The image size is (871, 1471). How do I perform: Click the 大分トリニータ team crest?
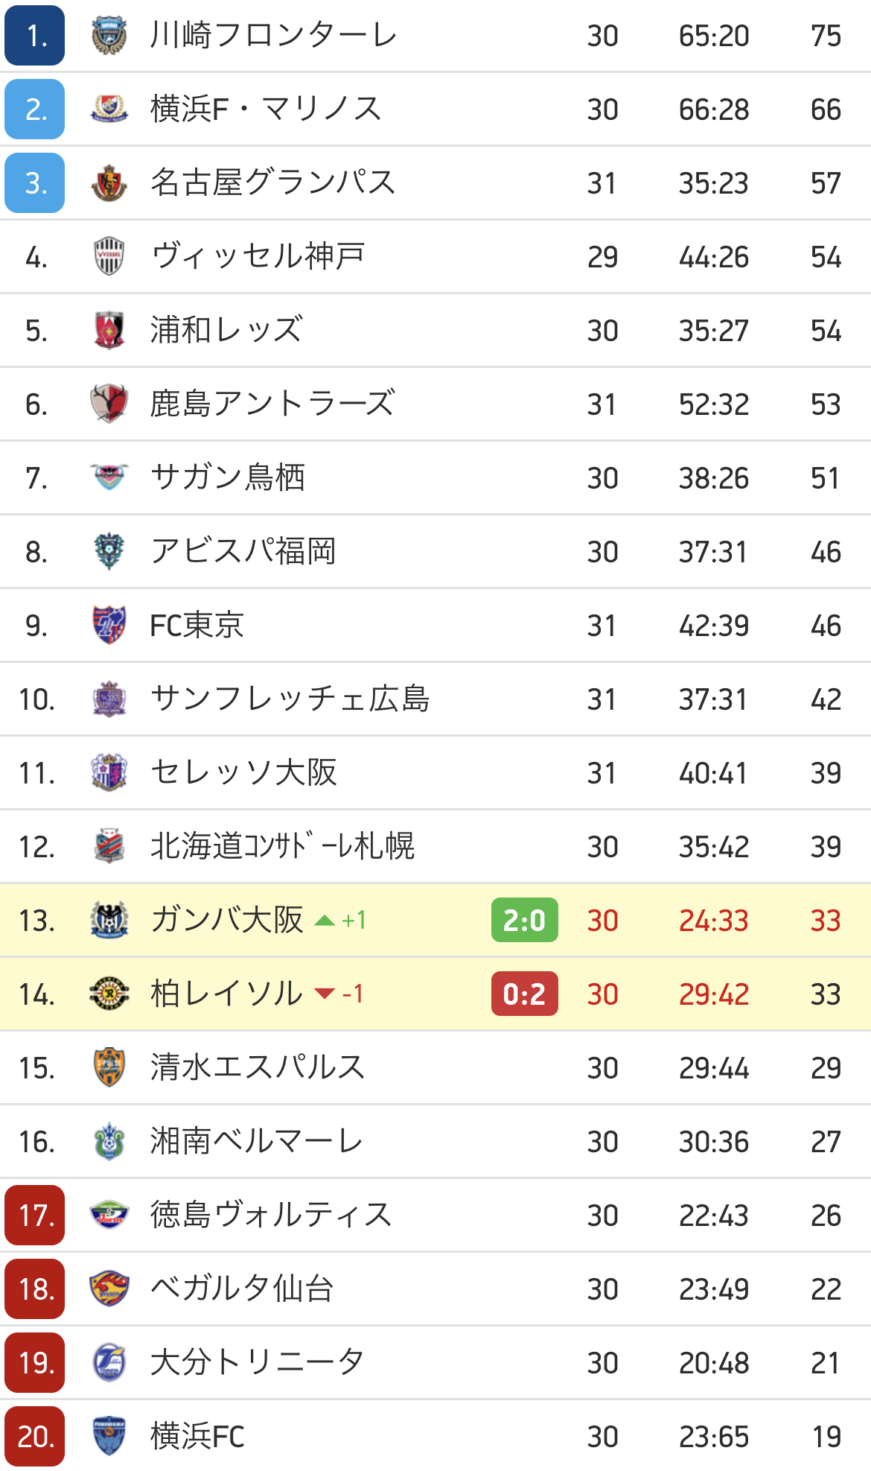[109, 1363]
